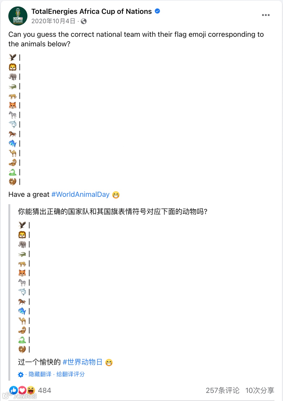Open the 257条评论 comments list
Viewport: 283px width, 401px height.
point(222,391)
